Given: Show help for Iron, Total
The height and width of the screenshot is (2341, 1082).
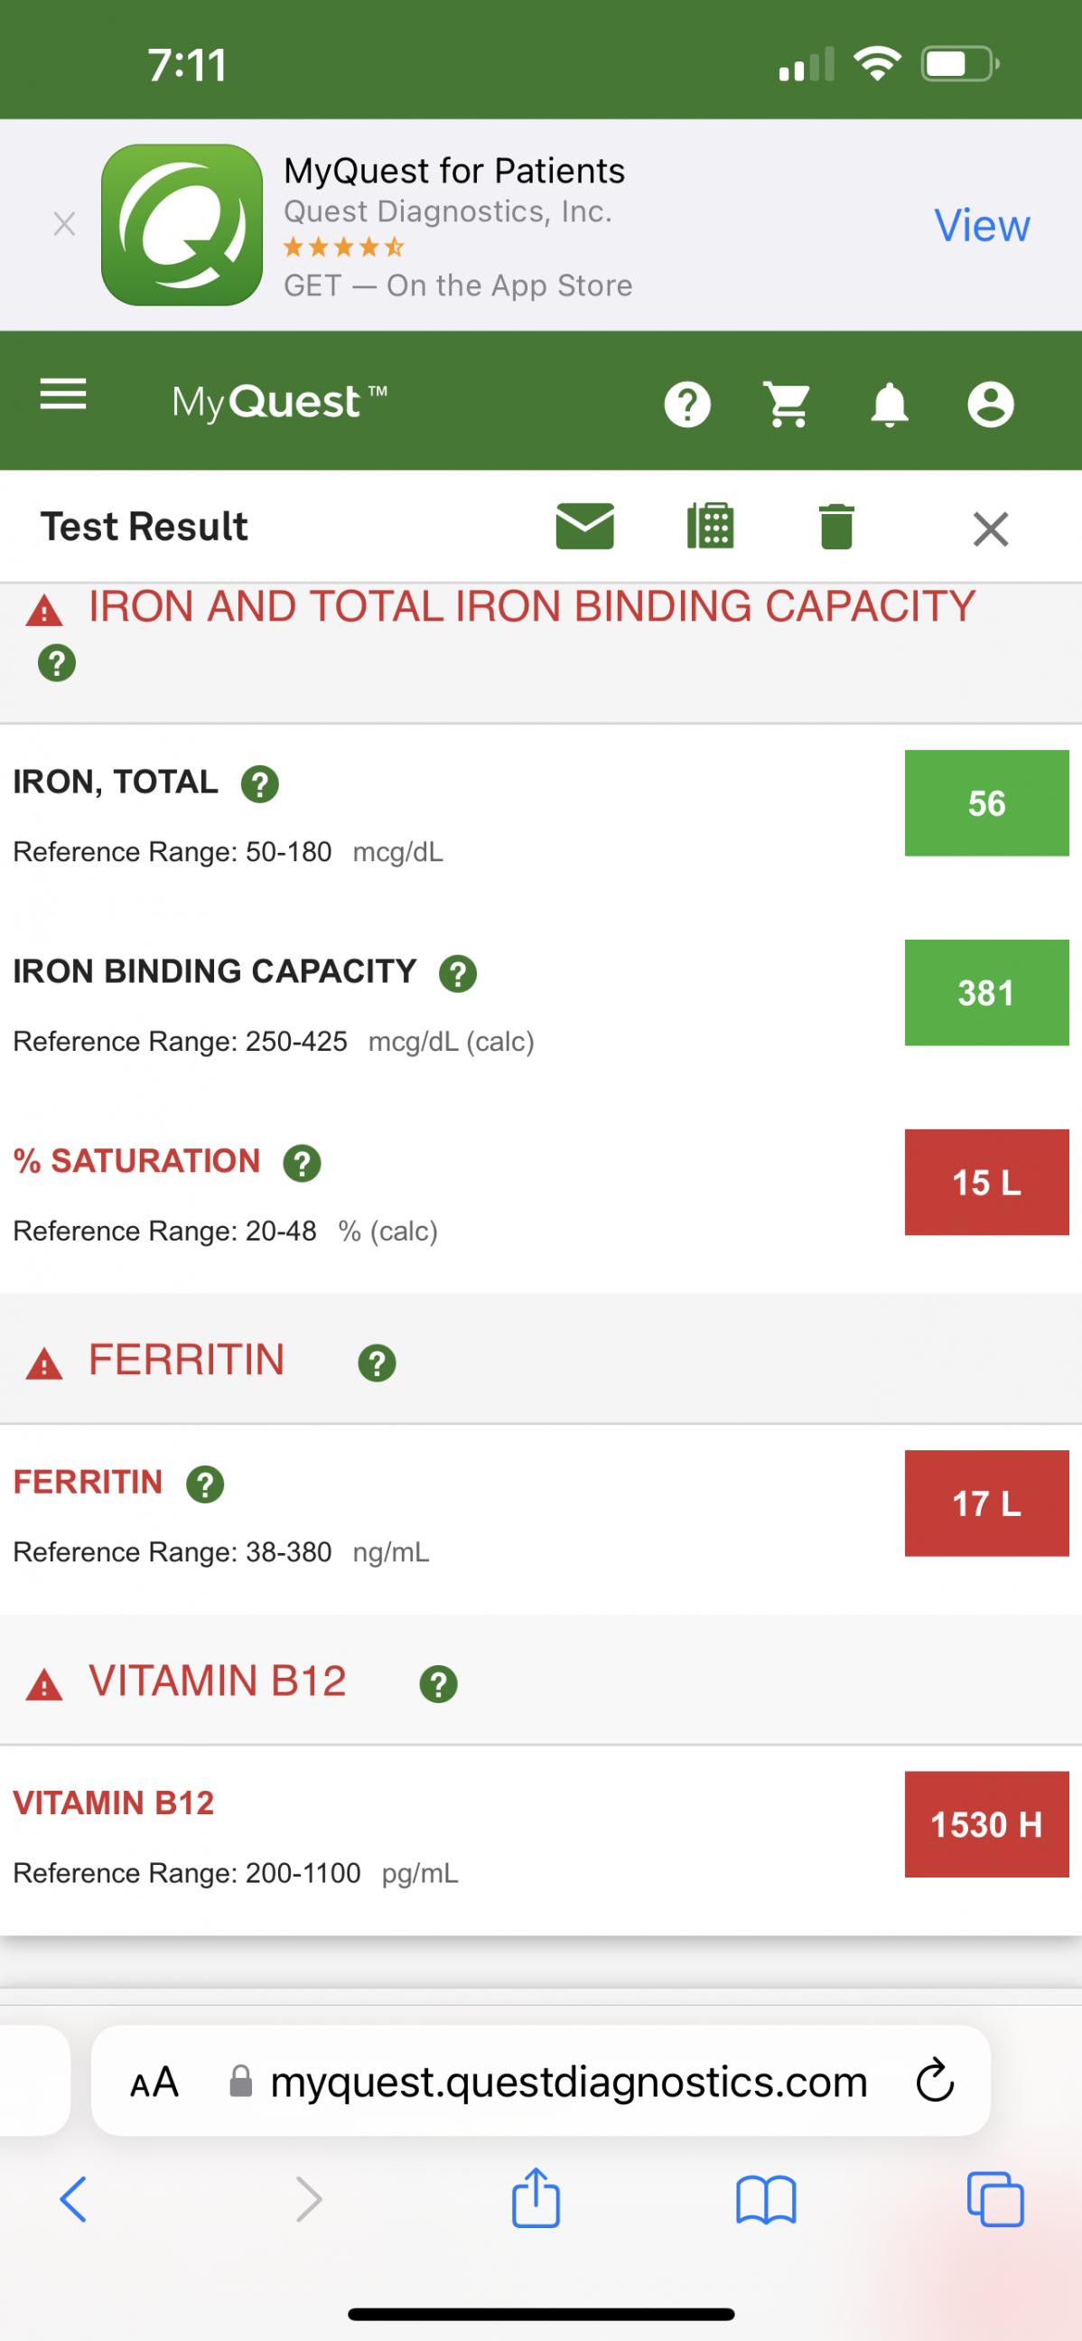Looking at the screenshot, I should click(260, 783).
